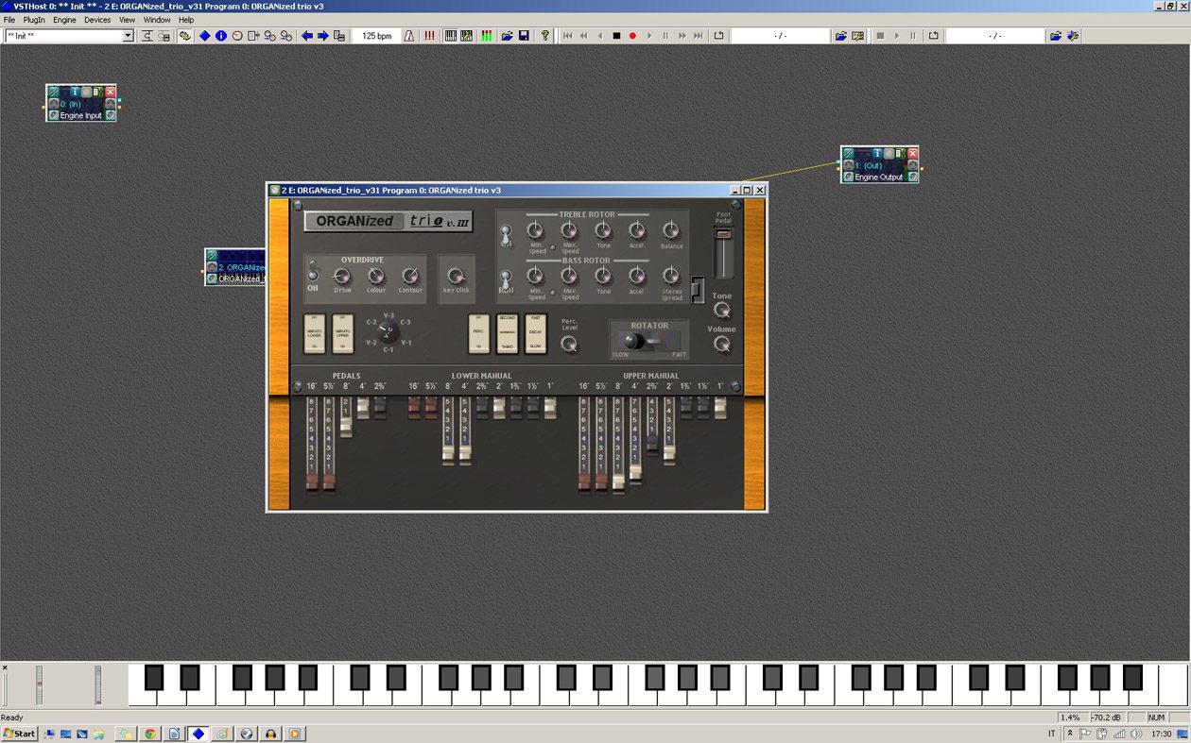Click the player pause button
This screenshot has height=743, width=1191.
click(x=665, y=36)
